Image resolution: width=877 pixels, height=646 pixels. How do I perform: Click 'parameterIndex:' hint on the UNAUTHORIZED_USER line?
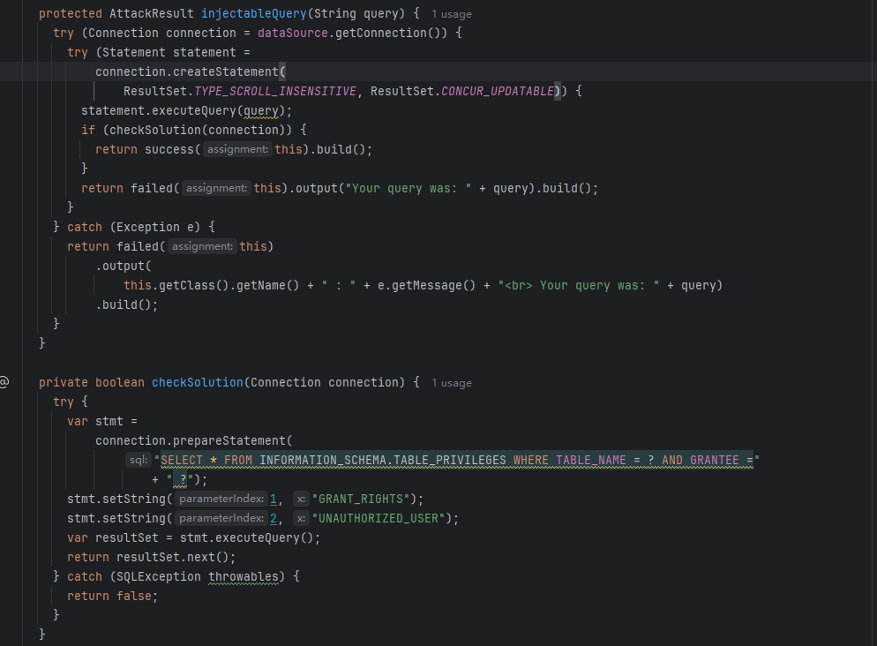221,519
